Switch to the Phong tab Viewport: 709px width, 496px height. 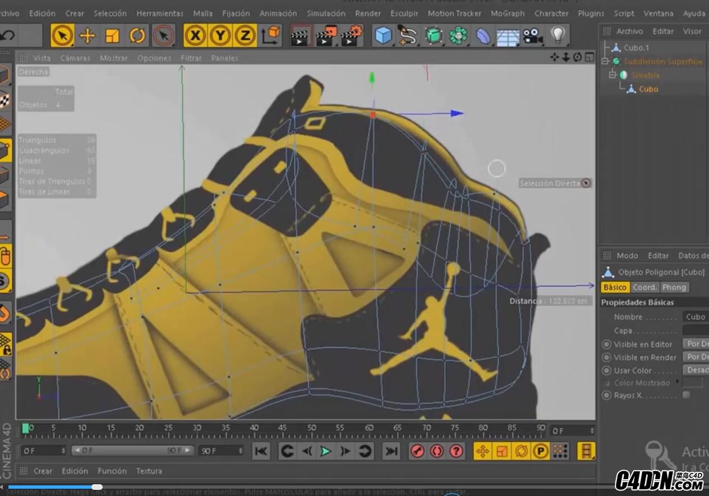tap(674, 287)
